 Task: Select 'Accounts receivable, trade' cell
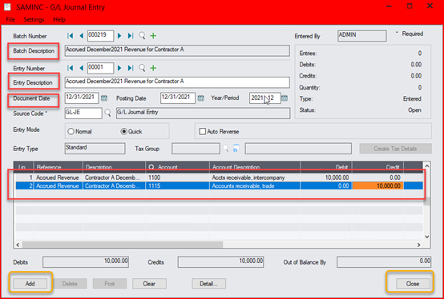pyautogui.click(x=255, y=185)
